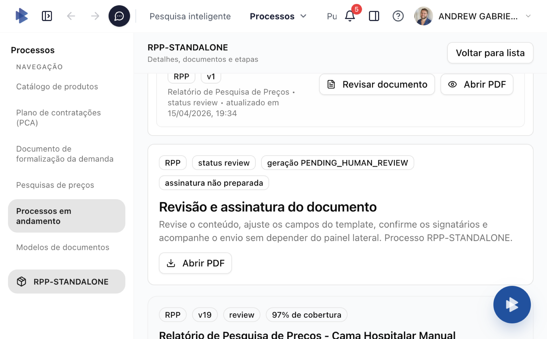Click the app logo icon
Image resolution: width=547 pixels, height=339 pixels.
22,16
